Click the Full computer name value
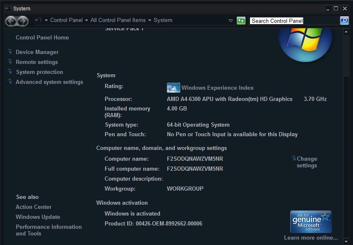 pos(195,169)
